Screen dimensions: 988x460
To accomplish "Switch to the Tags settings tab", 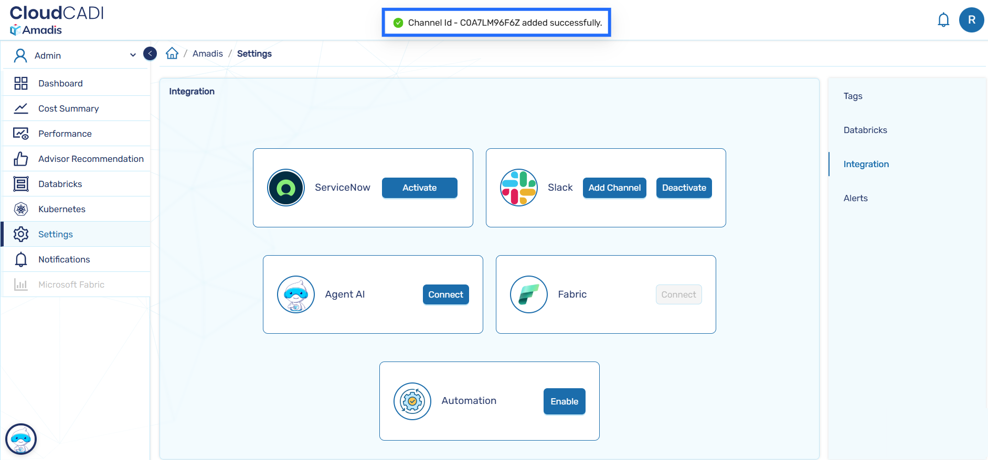I will (853, 96).
